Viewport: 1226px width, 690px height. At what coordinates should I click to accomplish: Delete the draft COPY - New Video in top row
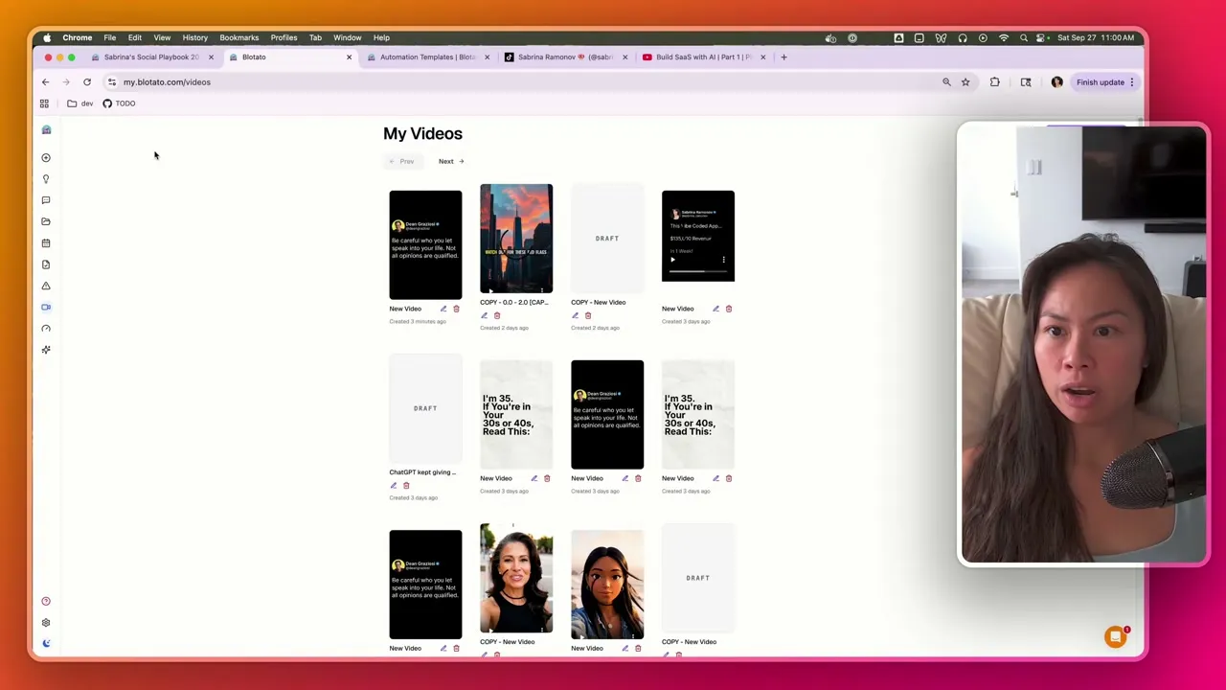click(x=588, y=315)
